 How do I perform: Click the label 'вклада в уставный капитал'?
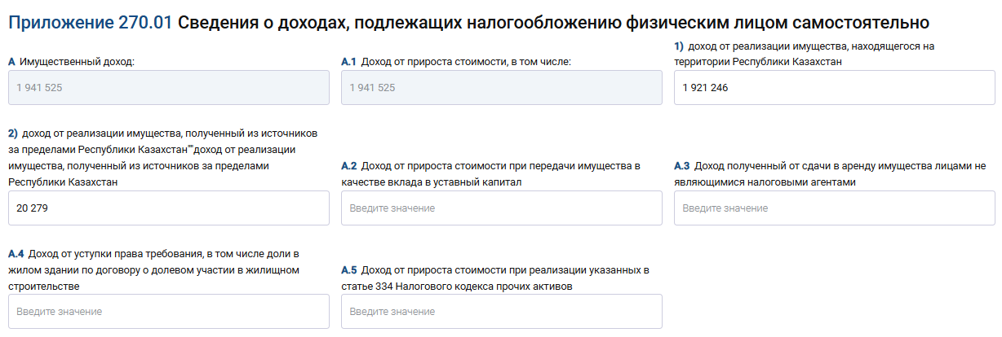(x=441, y=182)
